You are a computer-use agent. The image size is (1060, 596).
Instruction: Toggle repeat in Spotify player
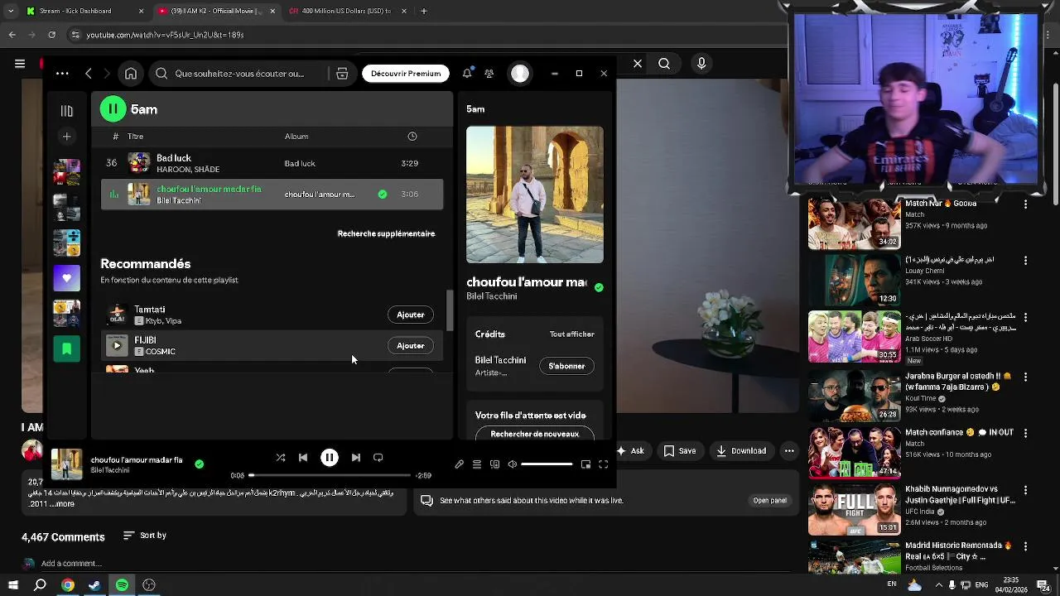(x=378, y=458)
